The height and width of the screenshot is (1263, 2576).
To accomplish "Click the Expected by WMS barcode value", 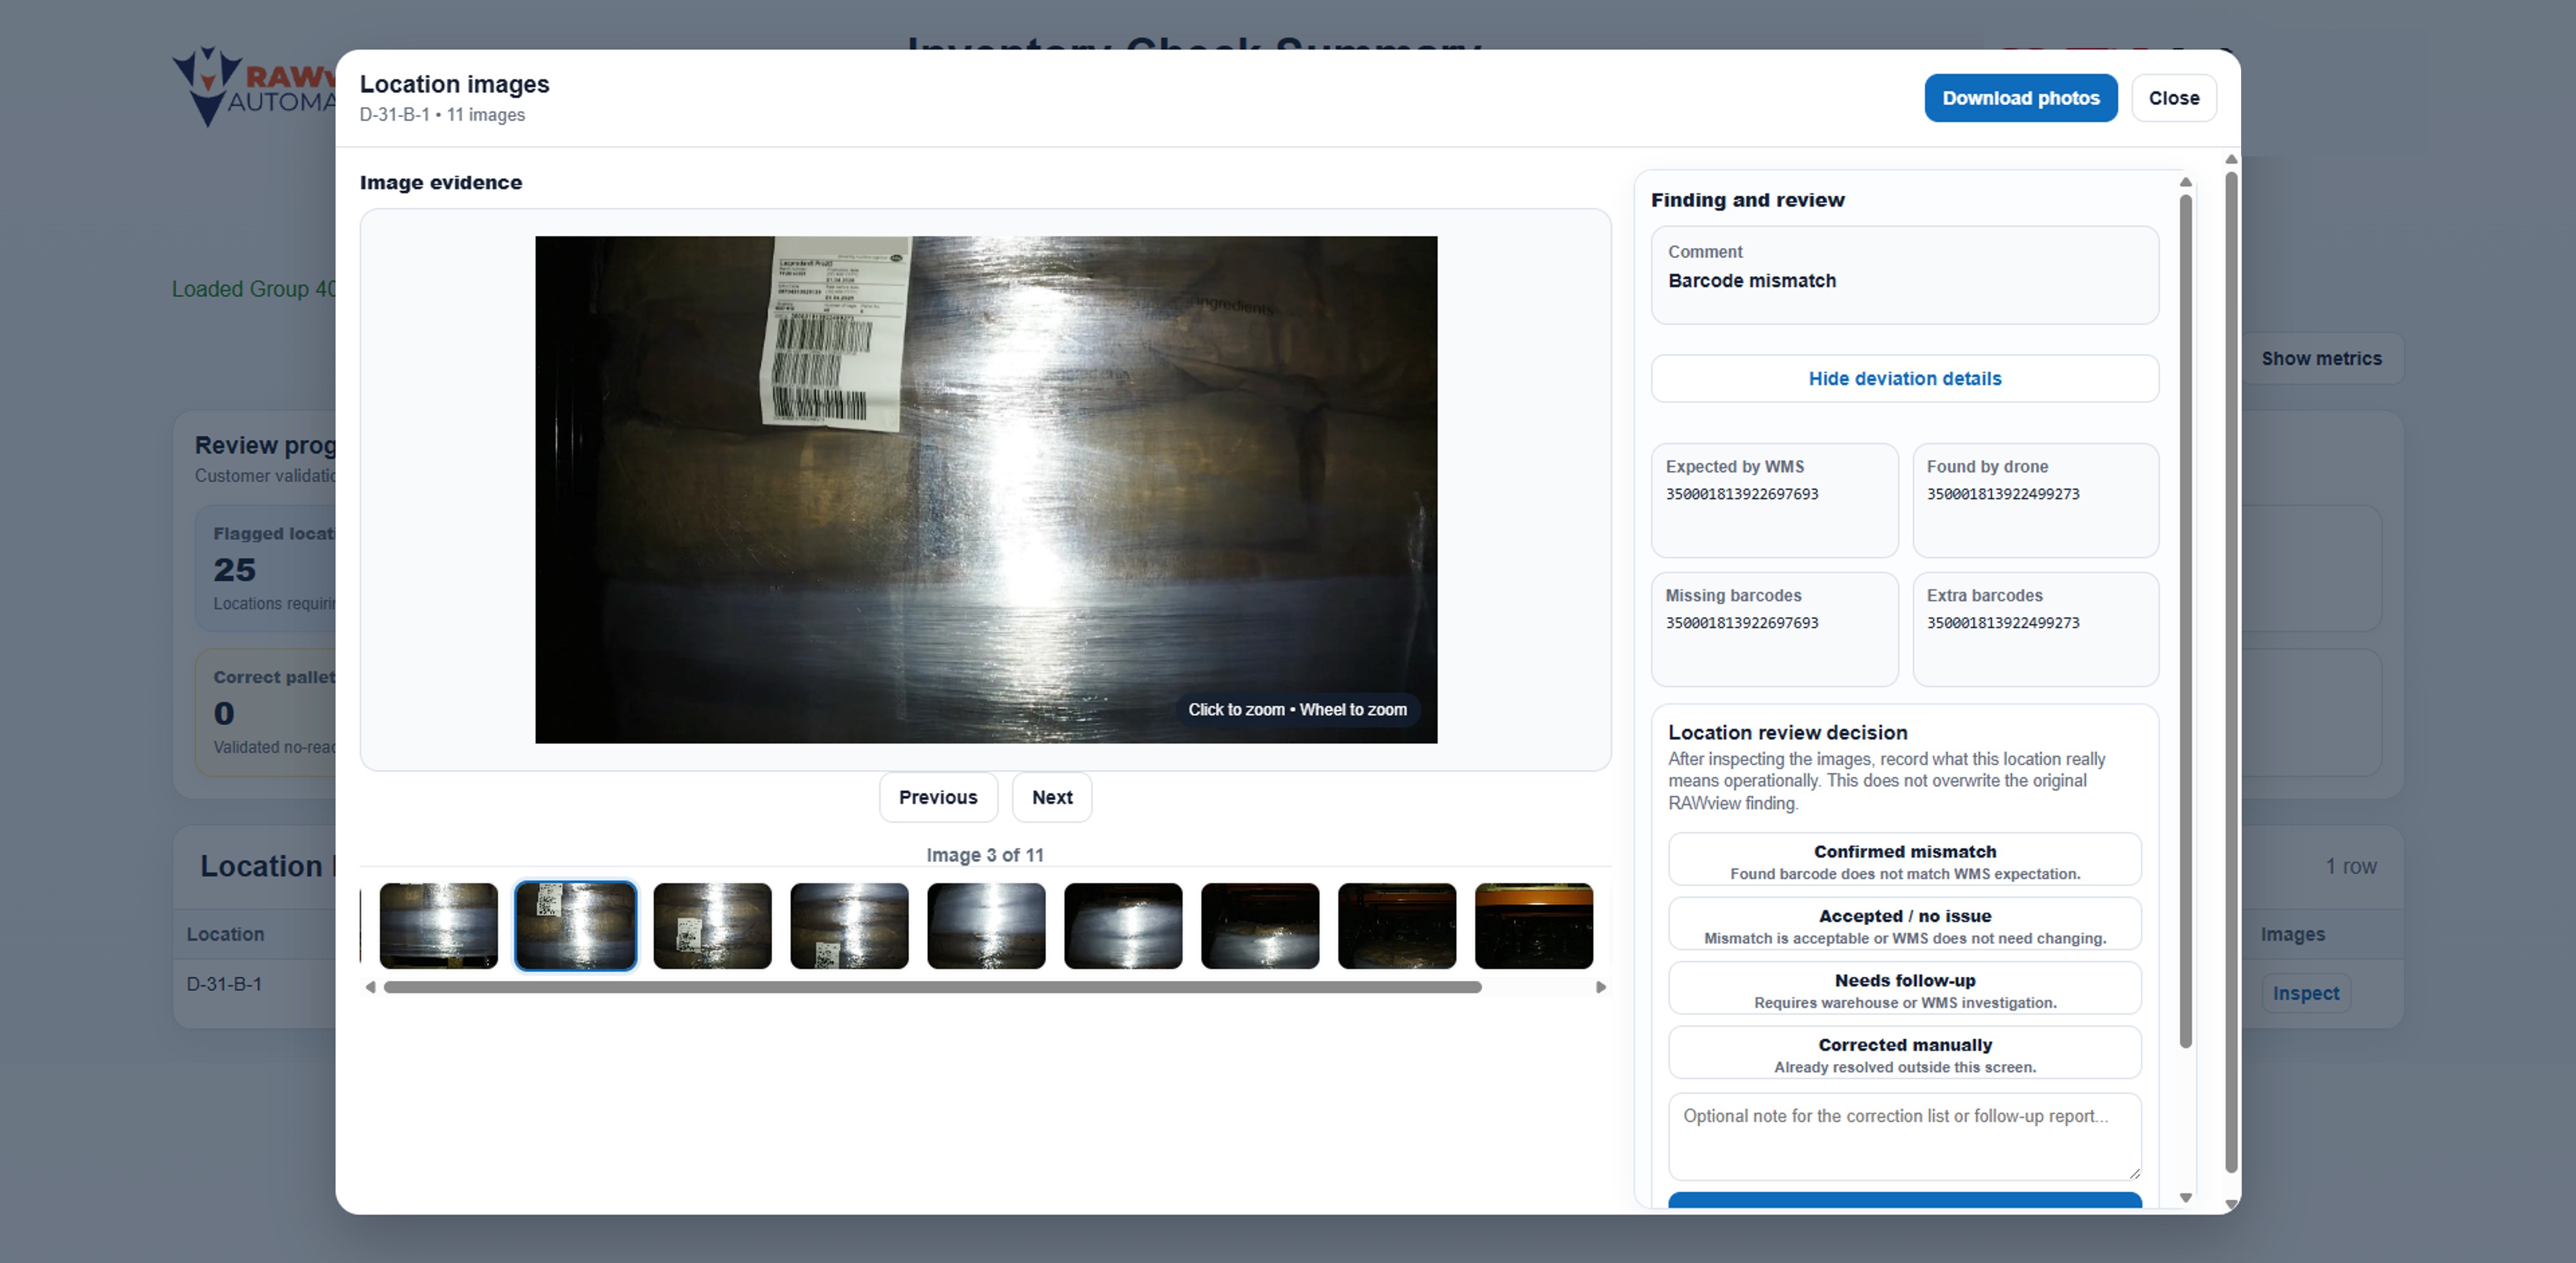I will click(x=1742, y=494).
